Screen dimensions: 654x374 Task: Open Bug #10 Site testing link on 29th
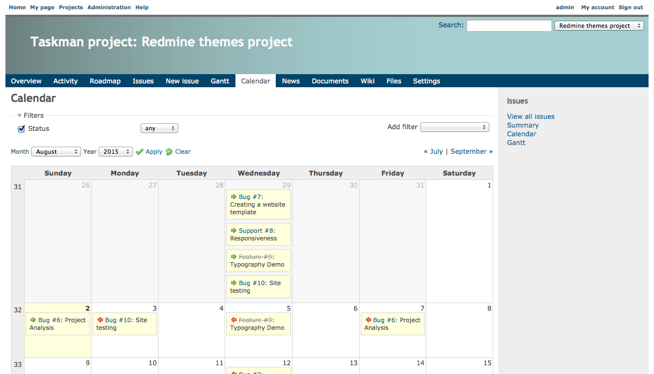click(x=252, y=282)
